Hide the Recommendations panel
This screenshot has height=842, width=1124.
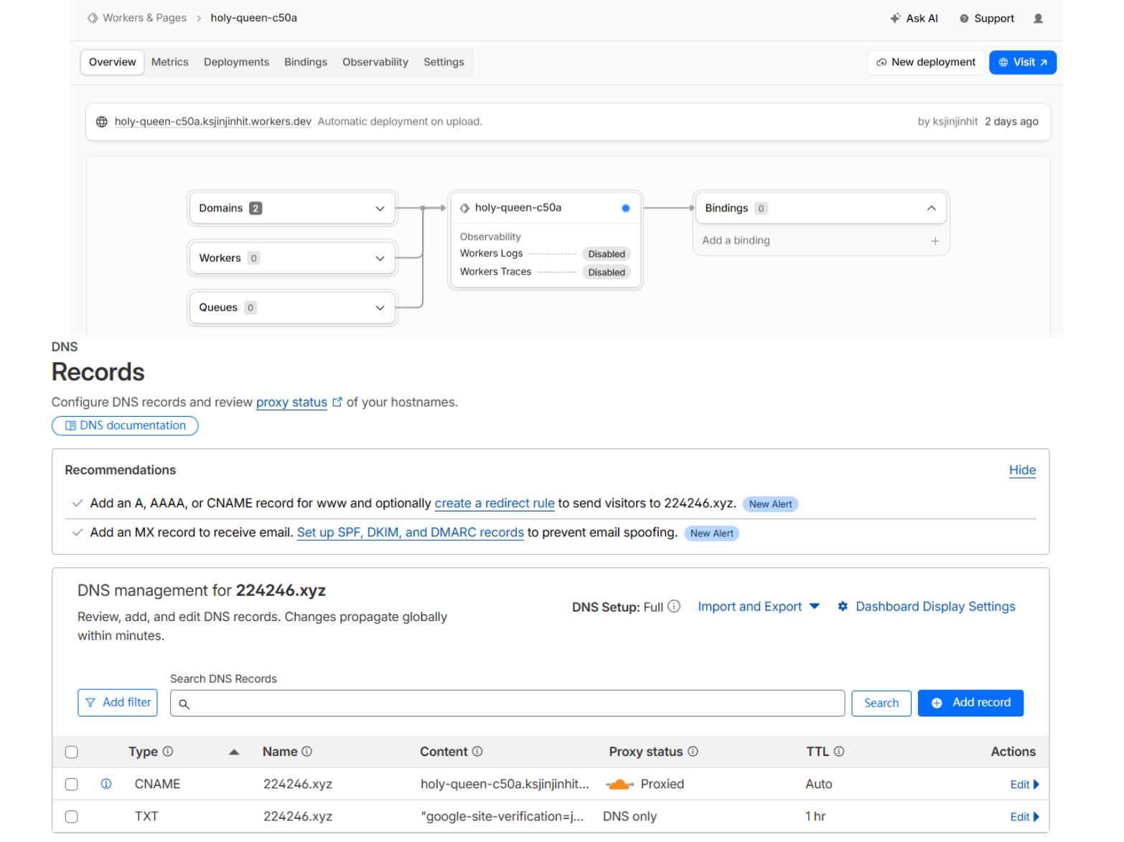coord(1022,470)
